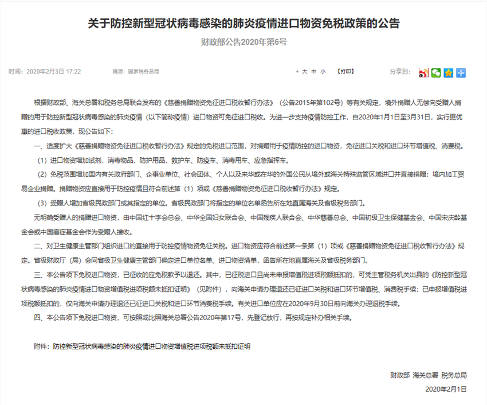The image size is (487, 405).
Task: Click paragraph starting 四、本公告项下免税进口物资
Action: [x=194, y=318]
